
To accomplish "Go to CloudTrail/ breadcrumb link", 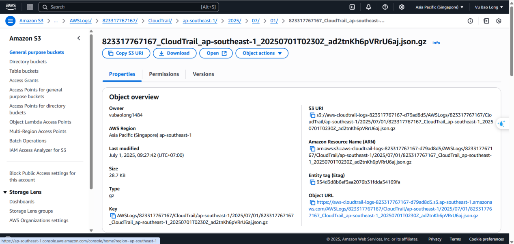I will pyautogui.click(x=160, y=21).
